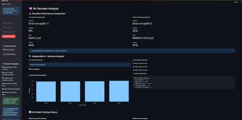The image size is (242, 120).
Task: Click the medal icon beside Alternative Predictions
Action: 133,60
